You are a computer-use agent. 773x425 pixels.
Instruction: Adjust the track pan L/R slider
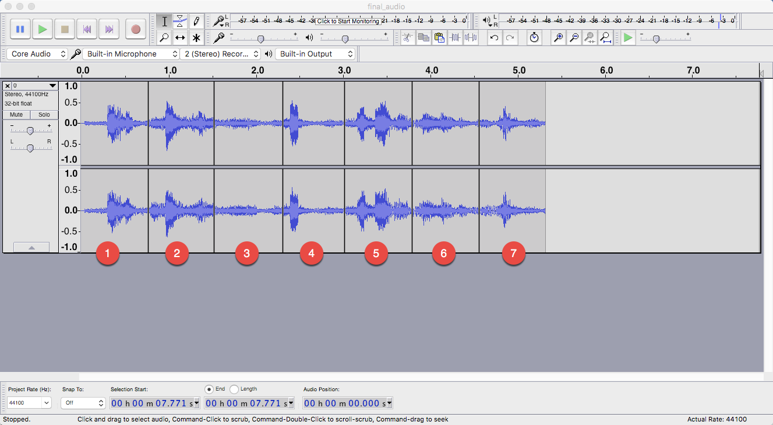(x=30, y=148)
